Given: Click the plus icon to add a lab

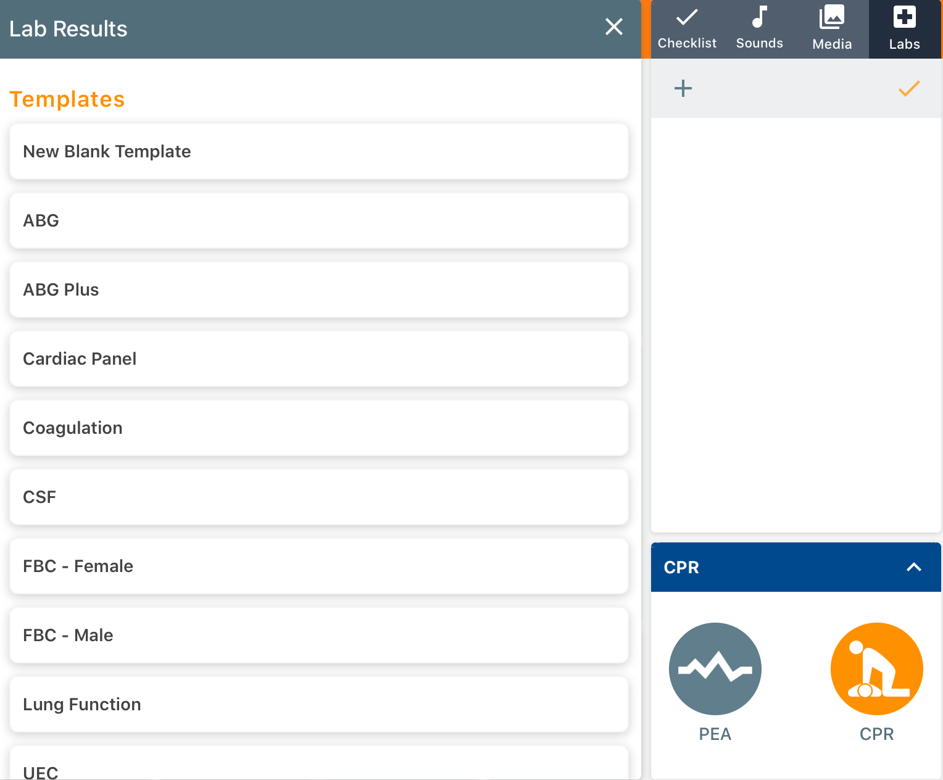Looking at the screenshot, I should coord(683,88).
